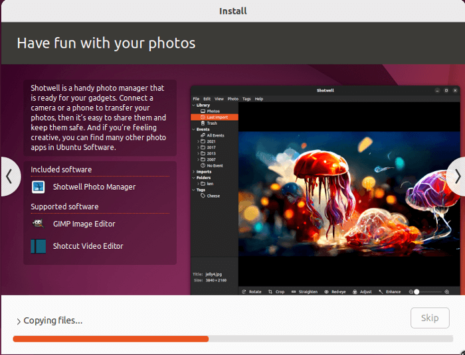The image size is (465, 355).
Task: Click the Shotwell zoom slider handle
Action: pyautogui.click(x=417, y=292)
